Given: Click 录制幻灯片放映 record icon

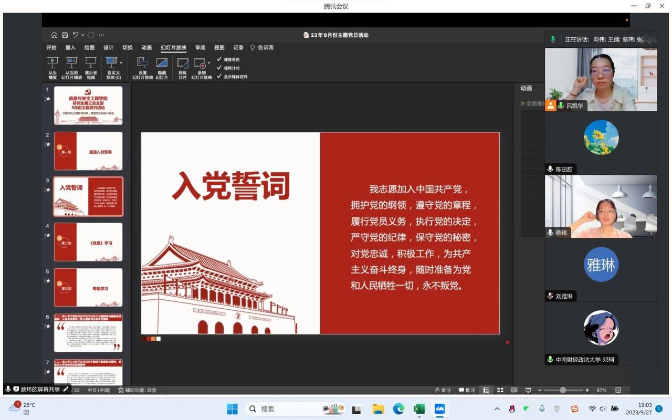Looking at the screenshot, I should [201, 68].
